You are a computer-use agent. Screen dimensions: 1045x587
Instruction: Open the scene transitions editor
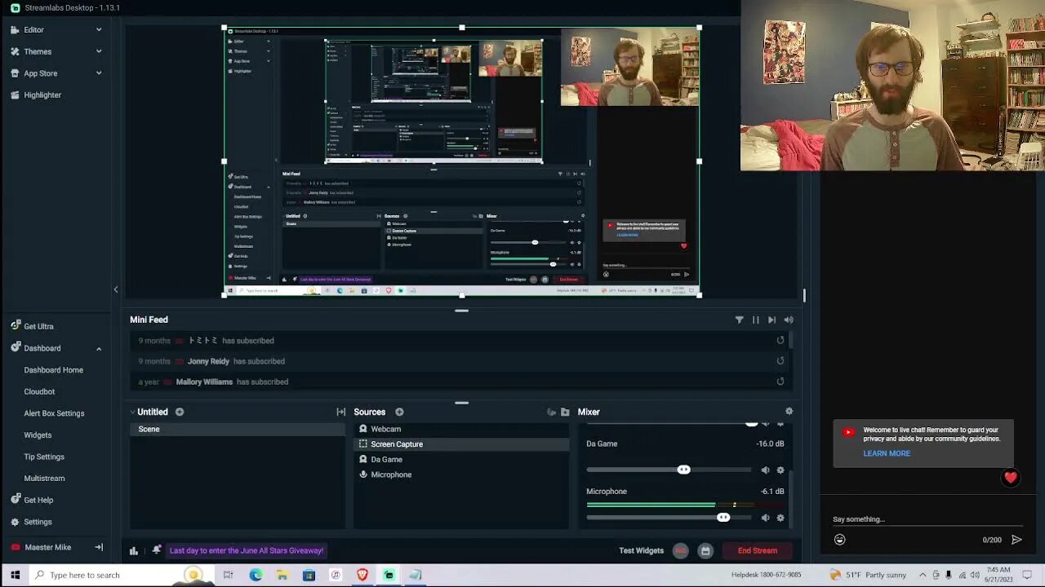(340, 412)
